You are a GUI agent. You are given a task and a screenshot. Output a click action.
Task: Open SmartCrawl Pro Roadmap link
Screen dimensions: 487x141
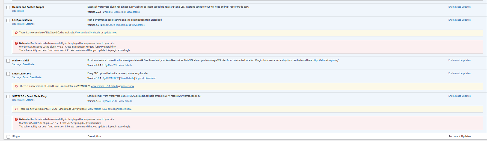click(x=151, y=78)
